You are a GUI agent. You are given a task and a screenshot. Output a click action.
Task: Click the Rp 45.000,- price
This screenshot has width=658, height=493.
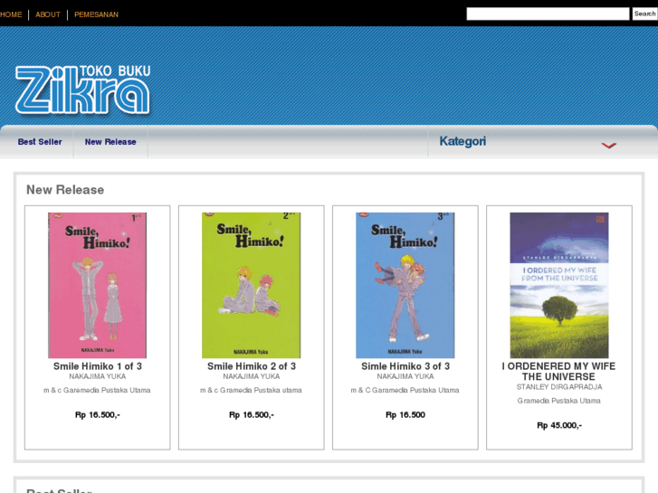559,425
